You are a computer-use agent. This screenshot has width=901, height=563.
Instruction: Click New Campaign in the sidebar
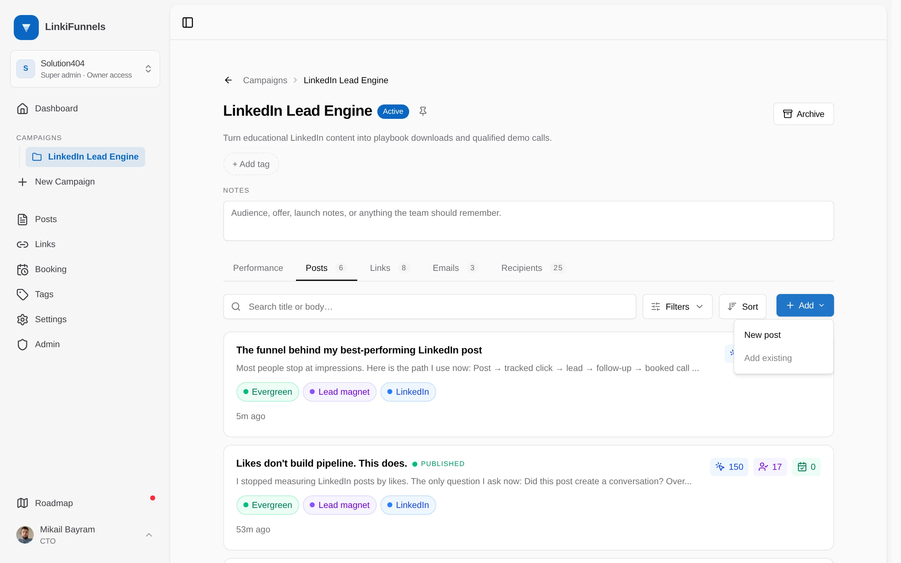point(85,182)
